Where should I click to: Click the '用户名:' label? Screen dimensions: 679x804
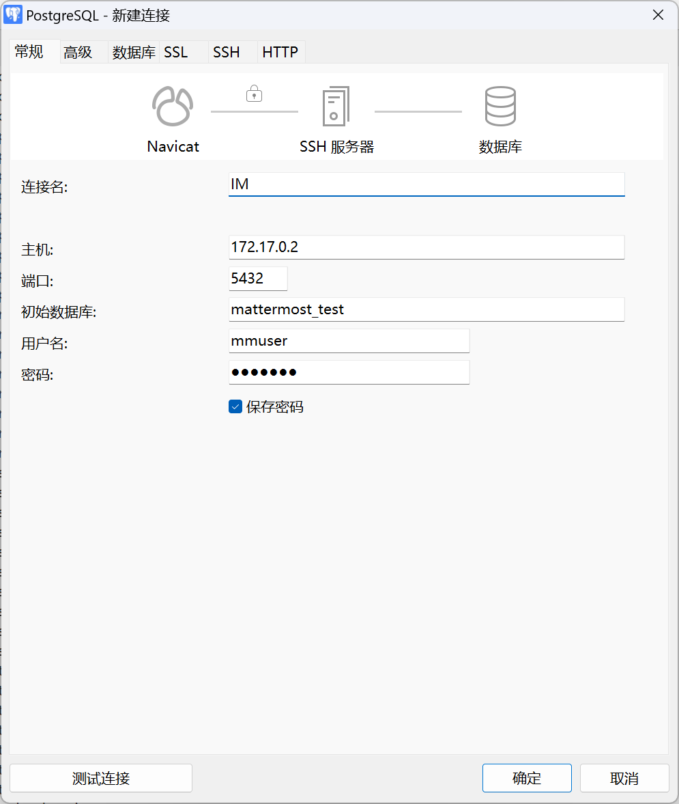pos(44,344)
